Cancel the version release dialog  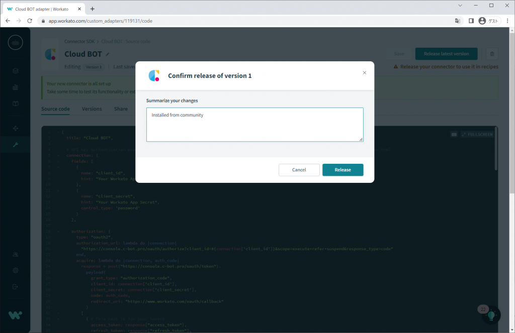pyautogui.click(x=299, y=170)
